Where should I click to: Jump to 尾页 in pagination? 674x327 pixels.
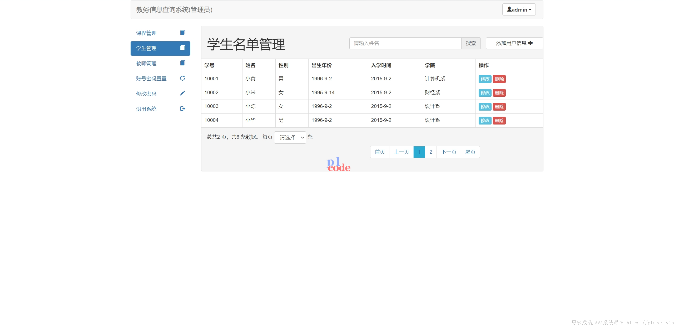[470, 152]
